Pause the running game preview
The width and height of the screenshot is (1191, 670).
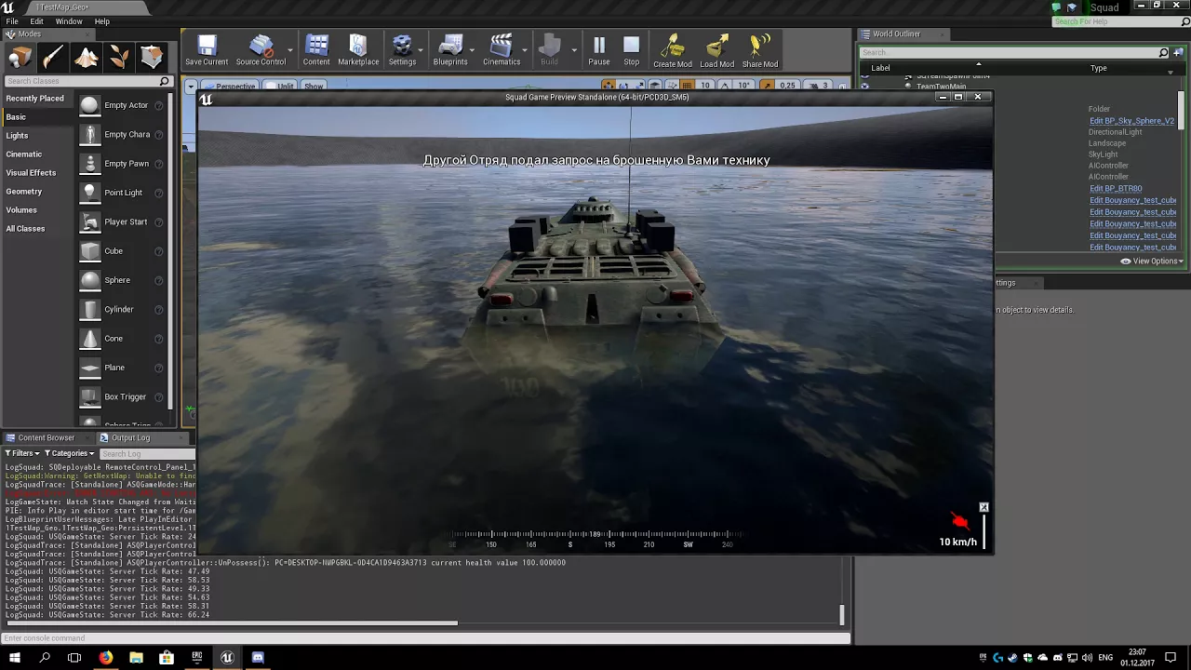click(x=599, y=50)
